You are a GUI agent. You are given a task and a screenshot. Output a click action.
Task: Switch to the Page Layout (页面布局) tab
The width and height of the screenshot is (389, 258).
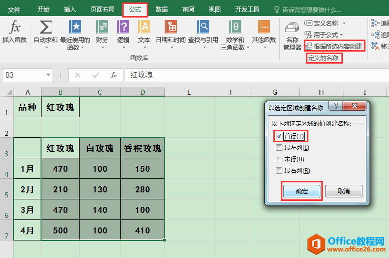[103, 10]
